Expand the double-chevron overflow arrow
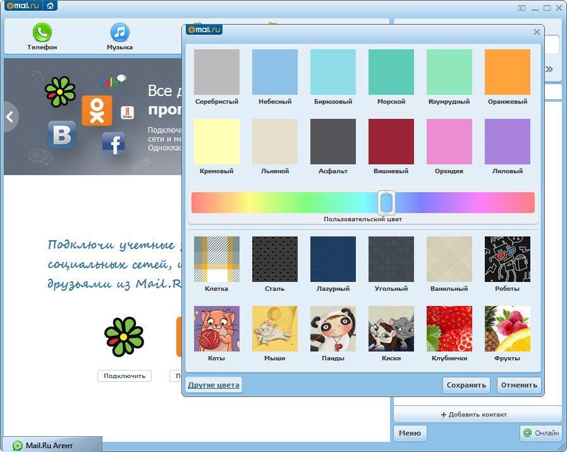Viewport: 567px width, 452px height. pos(549,69)
